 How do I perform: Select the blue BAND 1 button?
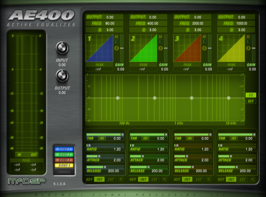64,149
